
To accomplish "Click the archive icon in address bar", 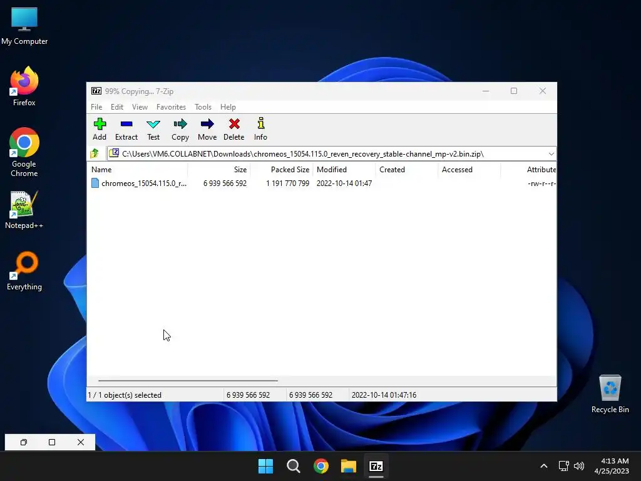I will tap(114, 153).
